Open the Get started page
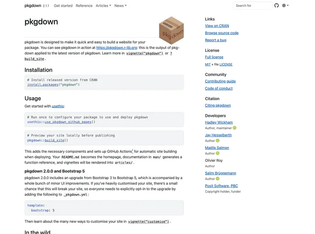The image size is (315, 234). (63, 5)
